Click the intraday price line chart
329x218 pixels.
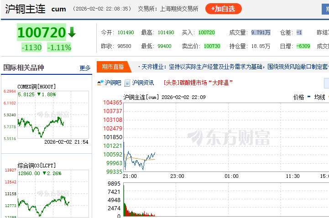pos(226,137)
